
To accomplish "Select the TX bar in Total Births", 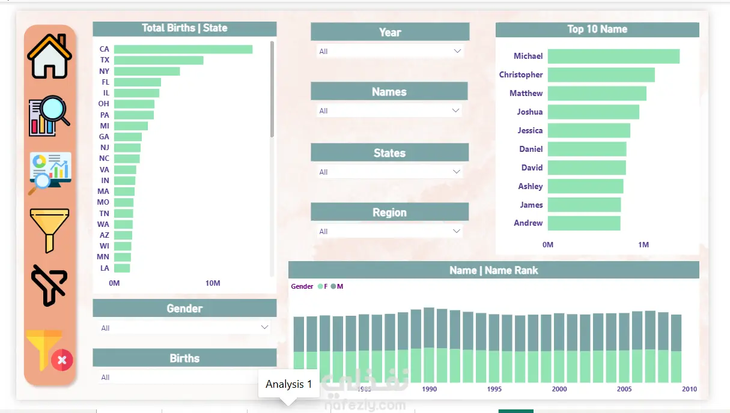I will click(x=159, y=60).
